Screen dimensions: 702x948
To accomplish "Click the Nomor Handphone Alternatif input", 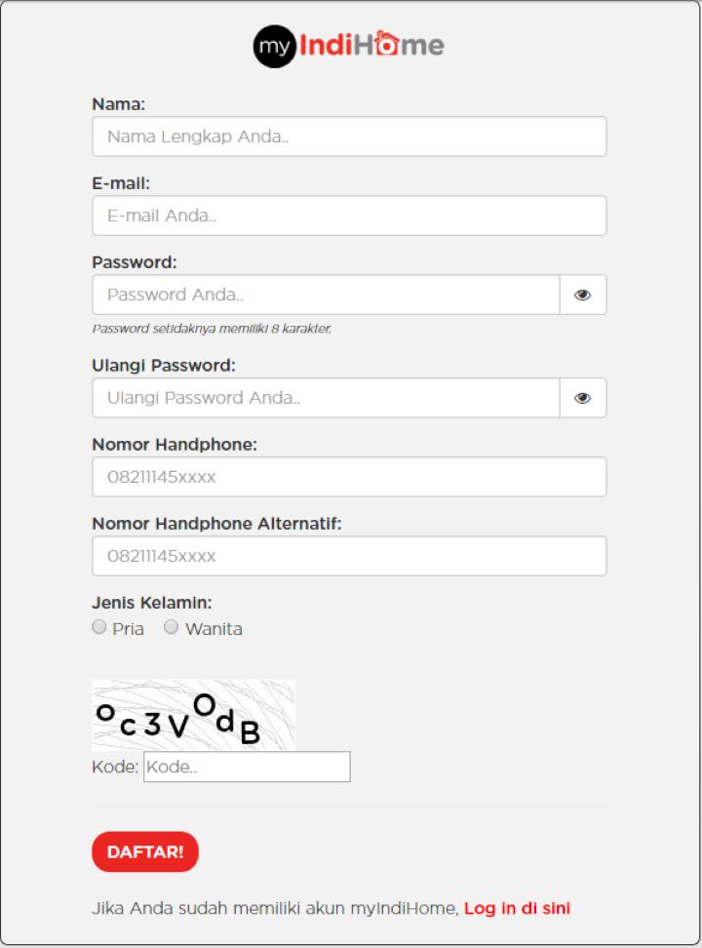I will pos(349,556).
